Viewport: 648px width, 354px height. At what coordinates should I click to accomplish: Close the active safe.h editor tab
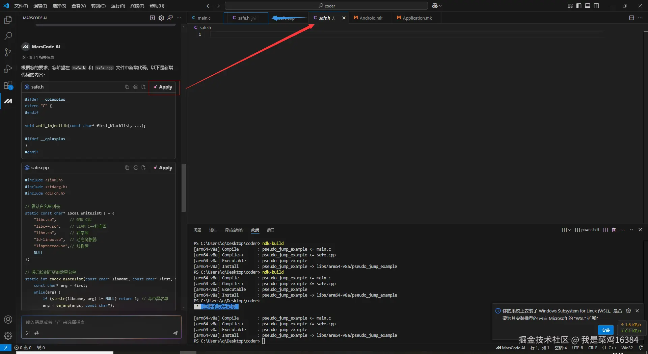(344, 18)
